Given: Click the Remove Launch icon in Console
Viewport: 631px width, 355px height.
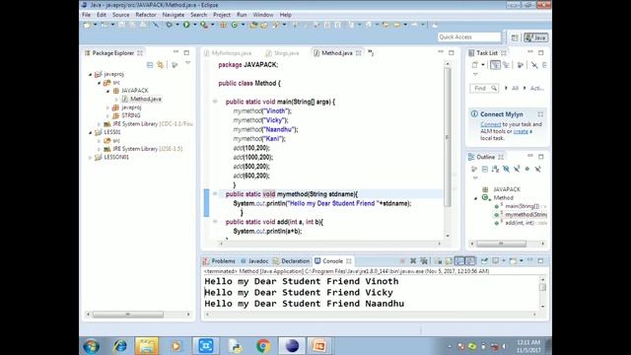Looking at the screenshot, I should pyautogui.click(x=413, y=261).
